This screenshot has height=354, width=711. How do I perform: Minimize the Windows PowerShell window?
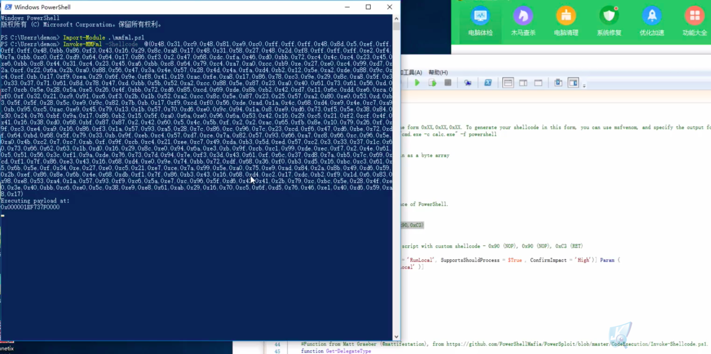coord(347,7)
